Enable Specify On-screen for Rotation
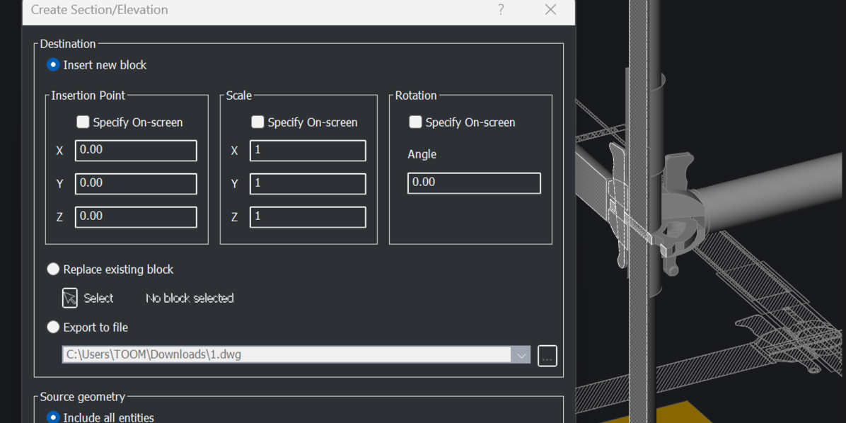 [x=415, y=122]
